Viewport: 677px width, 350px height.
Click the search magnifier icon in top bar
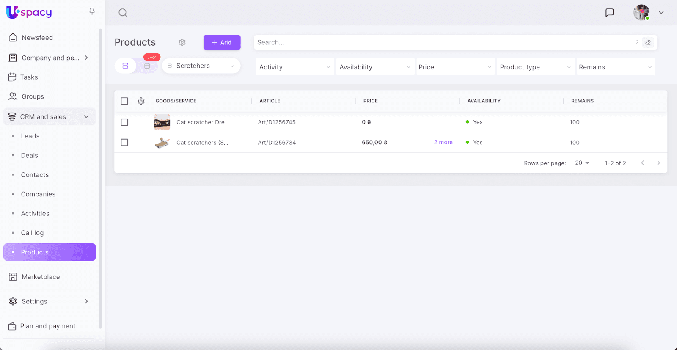click(123, 13)
